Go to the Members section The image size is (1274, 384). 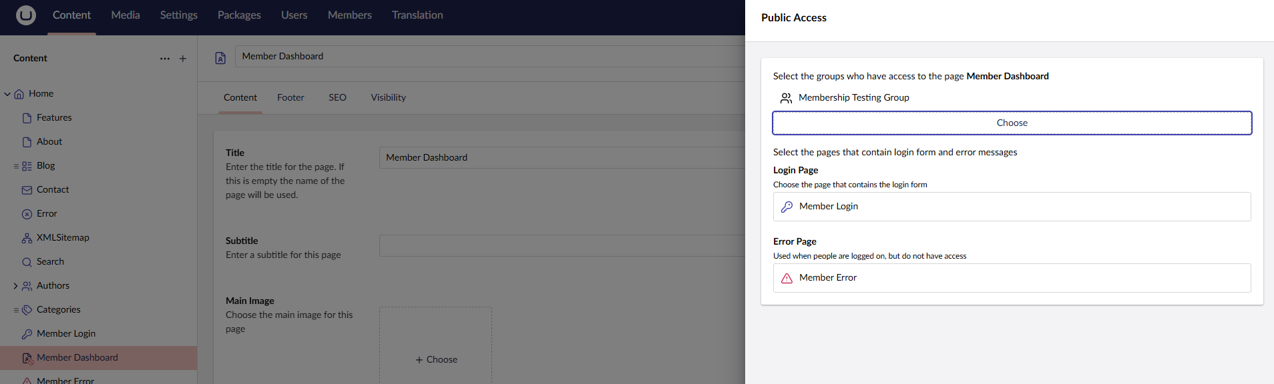(x=349, y=15)
